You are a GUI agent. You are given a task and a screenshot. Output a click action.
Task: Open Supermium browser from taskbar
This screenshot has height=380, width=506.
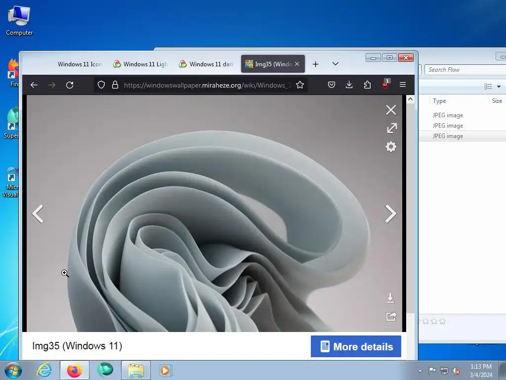105,370
